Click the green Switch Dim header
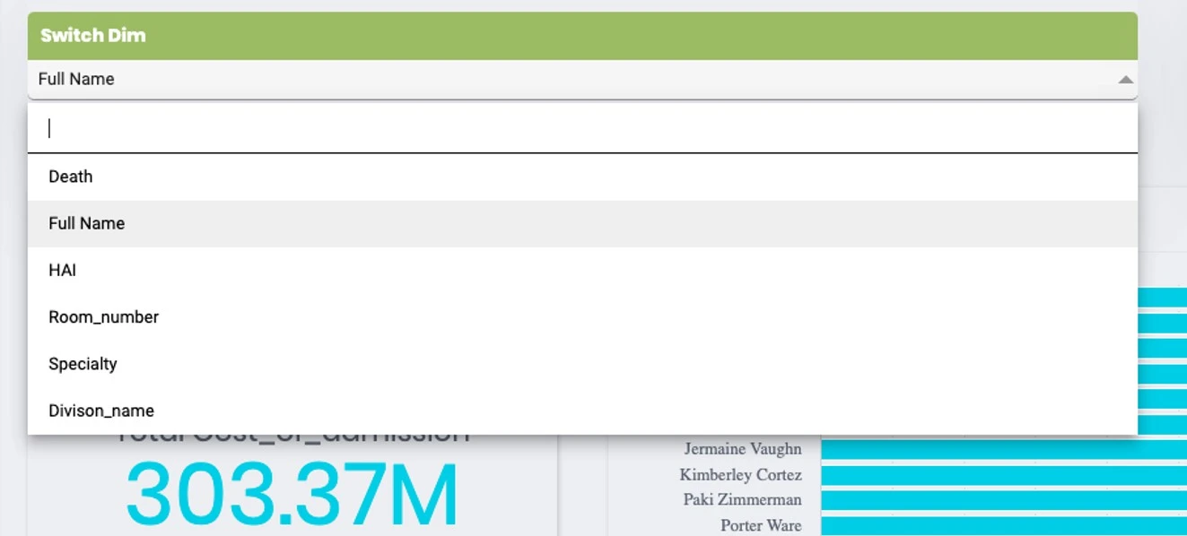1187x536 pixels. (582, 36)
